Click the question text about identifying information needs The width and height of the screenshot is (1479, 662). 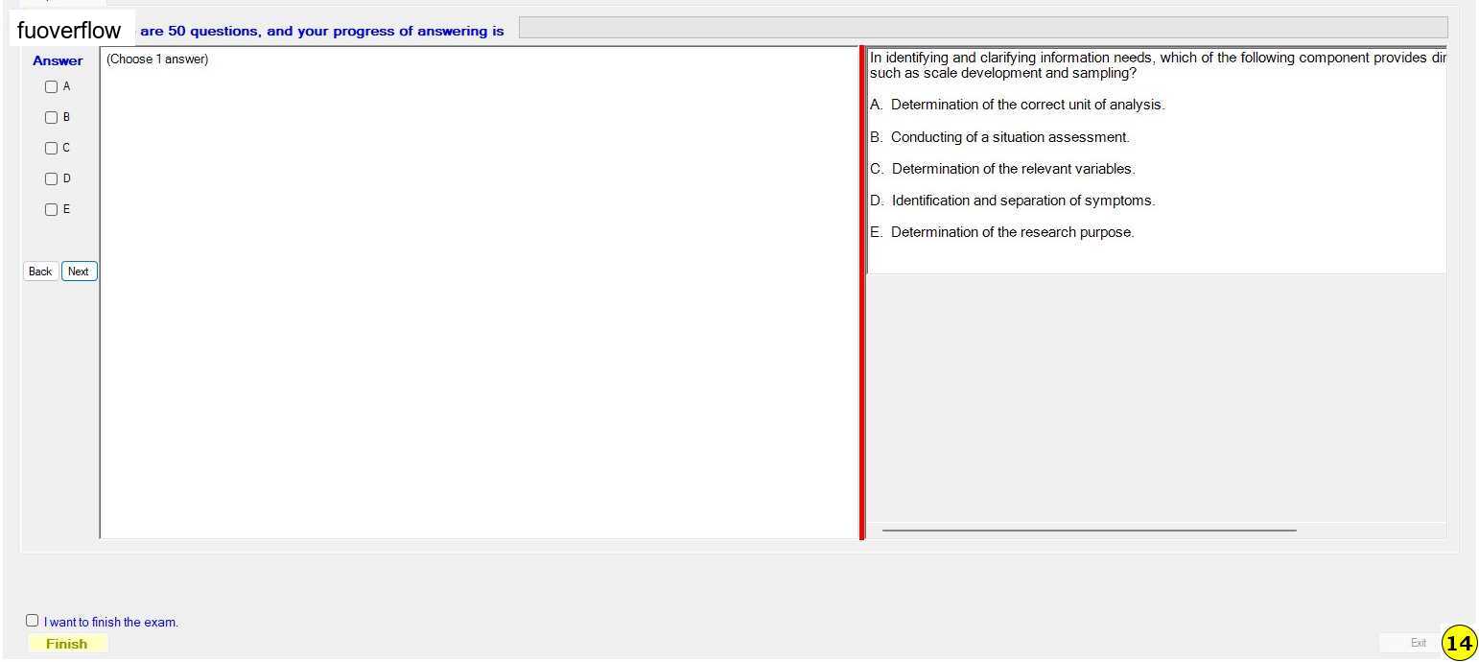1158,65
